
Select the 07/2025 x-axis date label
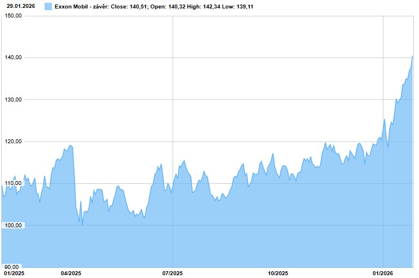click(x=173, y=273)
